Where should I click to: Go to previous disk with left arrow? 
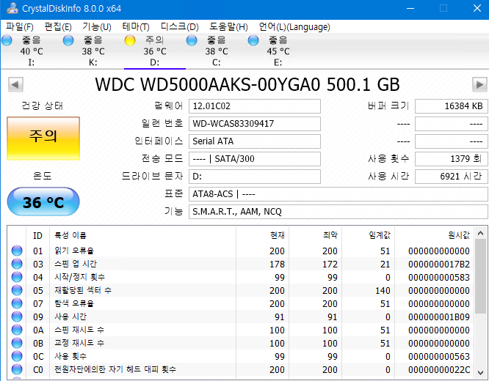[15, 84]
